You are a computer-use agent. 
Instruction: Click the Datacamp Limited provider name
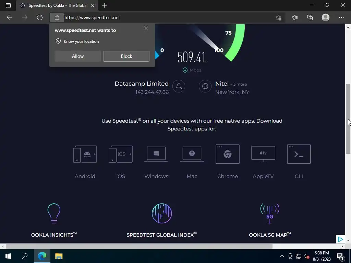click(142, 84)
